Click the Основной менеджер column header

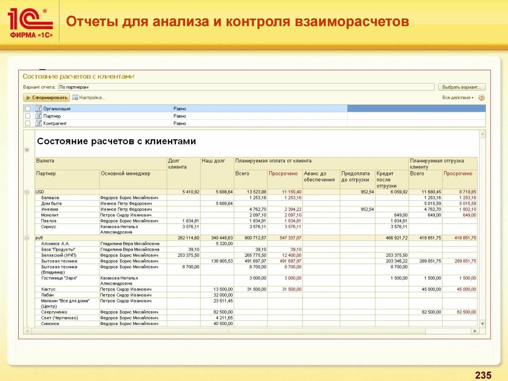point(133,179)
